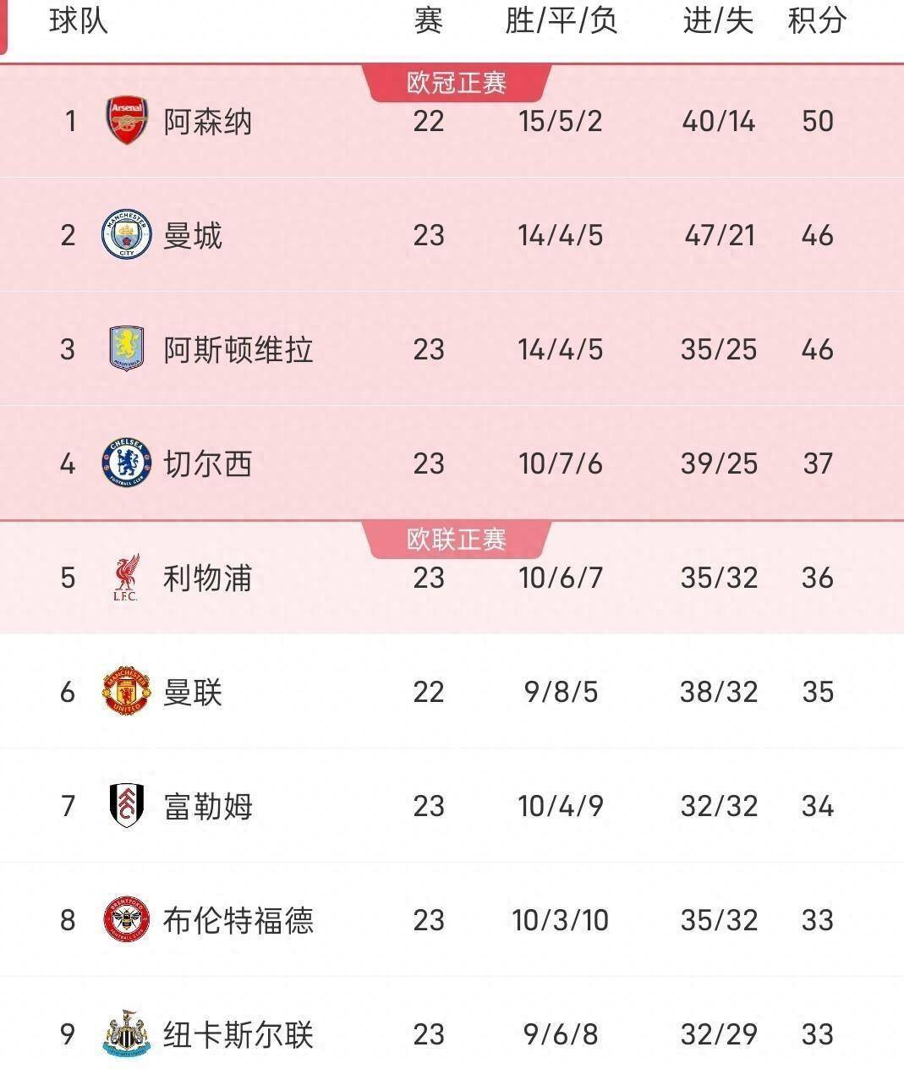
Task: Open the 阿森纳 team name link
Action: [x=208, y=122]
